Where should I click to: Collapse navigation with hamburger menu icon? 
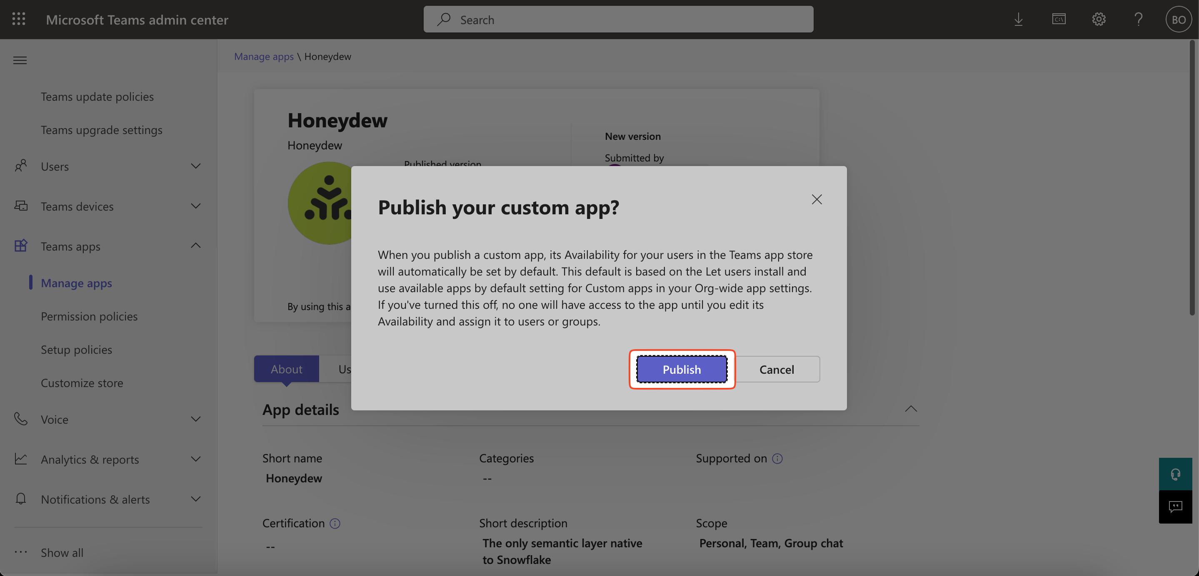pyautogui.click(x=20, y=60)
